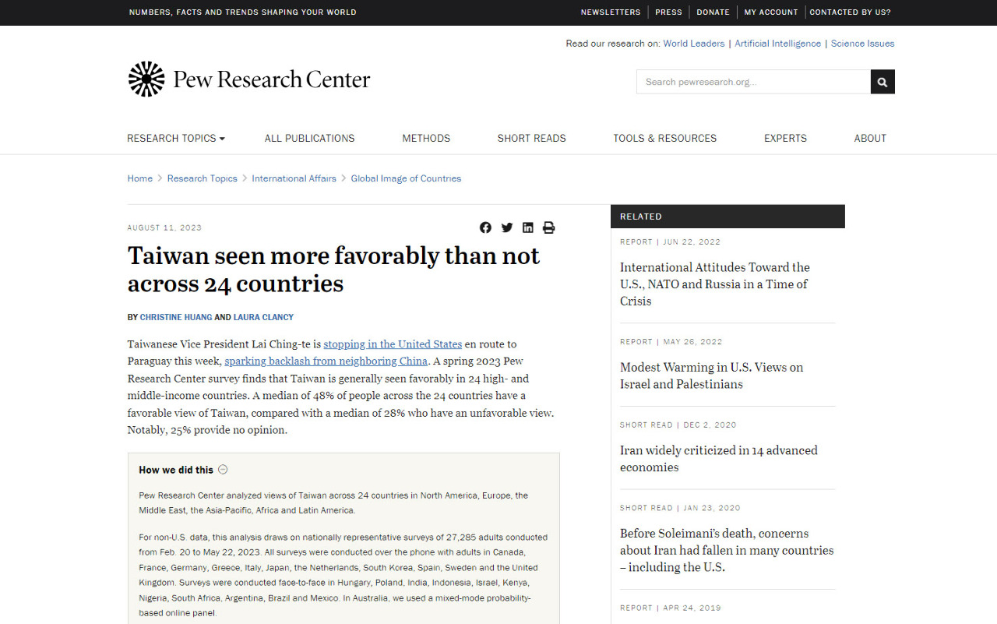Go to Home breadcrumb
Screen dimensions: 997x624
(140, 178)
